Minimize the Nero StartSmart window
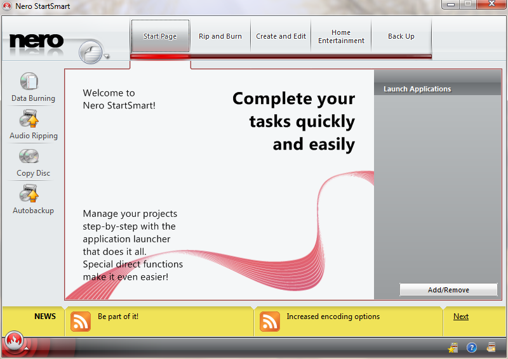Image resolution: width=508 pixels, height=359 pixels. click(x=451, y=4)
